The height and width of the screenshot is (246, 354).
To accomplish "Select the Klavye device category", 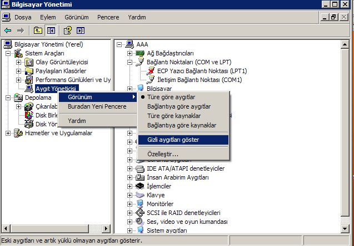I will [x=156, y=195].
